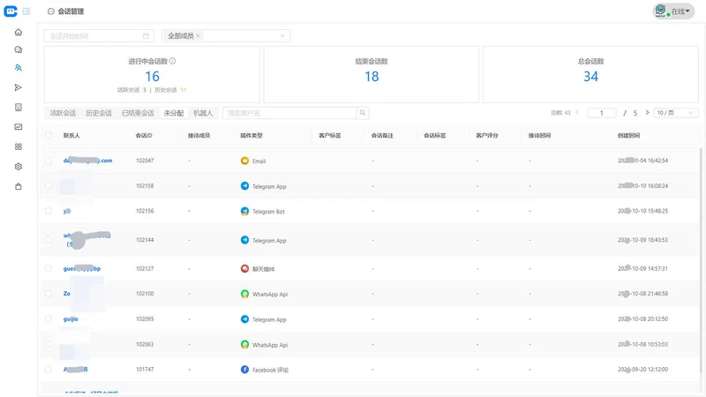Click Telegram Bot icon in row 102156
706x397 pixels.
tap(244, 211)
